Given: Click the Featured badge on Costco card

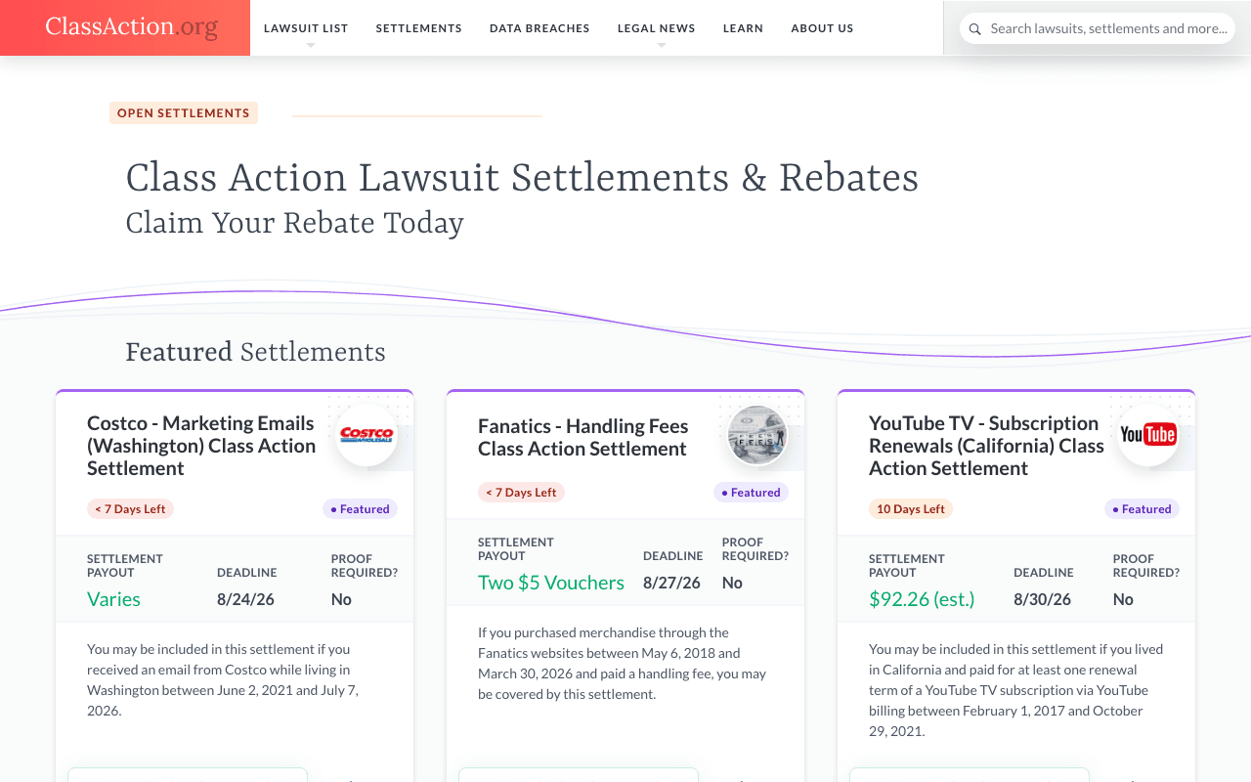Looking at the screenshot, I should (360, 509).
